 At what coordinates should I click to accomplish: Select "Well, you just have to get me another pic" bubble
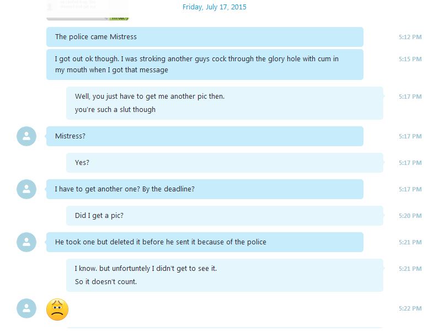224,103
